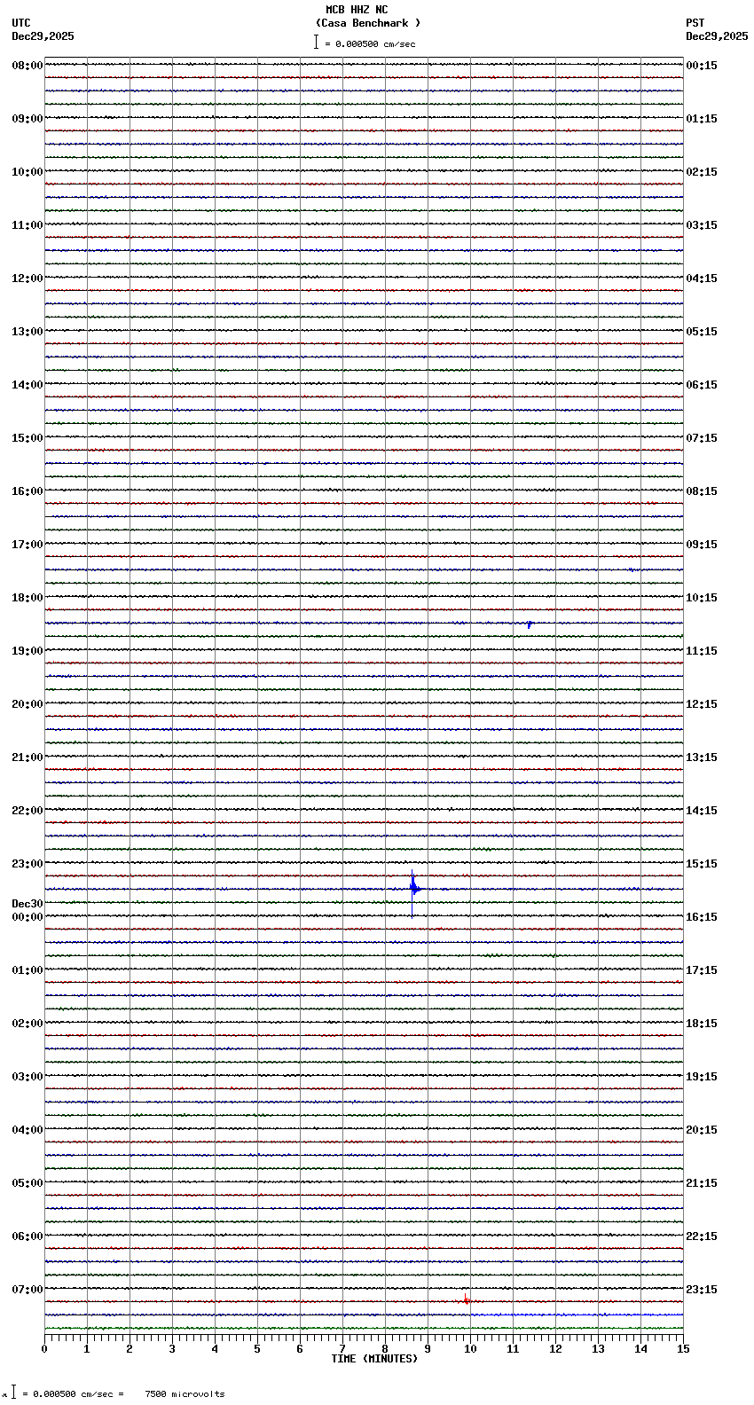Viewport: 754px width, 1405px height.
Task: Click the 09:15 PST row label
Action: point(702,545)
